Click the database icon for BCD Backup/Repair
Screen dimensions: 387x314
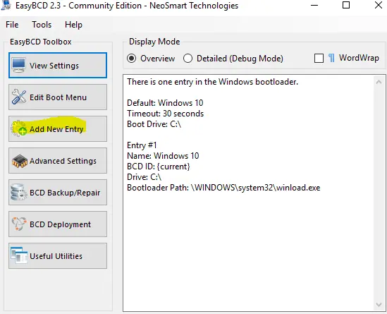coord(19,192)
